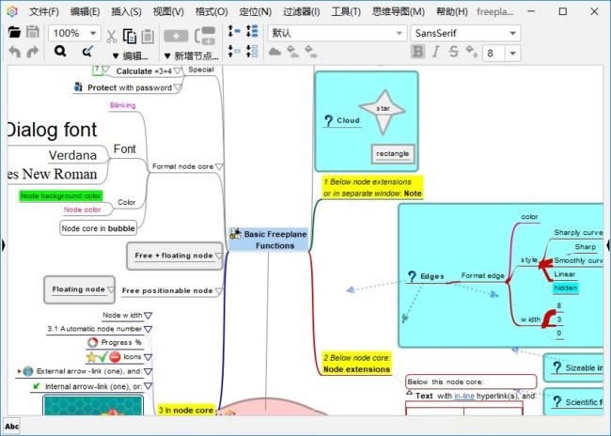Unfold the Calculate =3+4 node triangle
This screenshot has width=611, height=436.
click(x=178, y=70)
